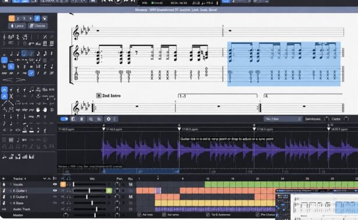358x220 pixels.
Task: Click the key signature icon
Action: coord(10,36)
